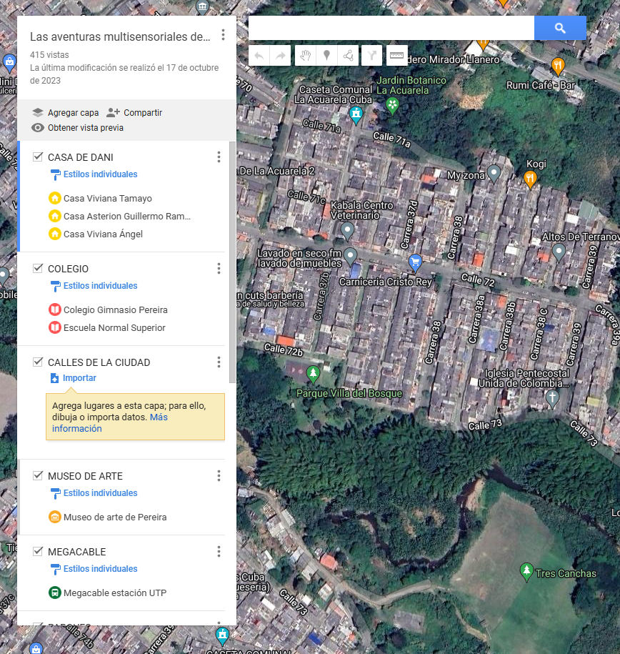Click Agregar capa button
This screenshot has height=654, width=620.
pyautogui.click(x=66, y=113)
